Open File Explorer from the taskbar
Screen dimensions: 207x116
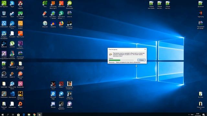click(29, 115)
